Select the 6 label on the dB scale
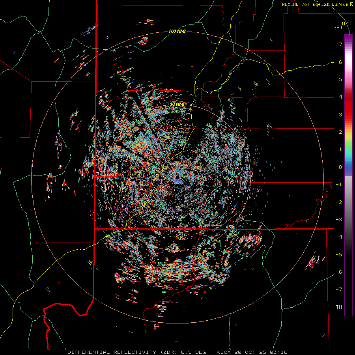This screenshot has width=355, height=355. (x=340, y=62)
